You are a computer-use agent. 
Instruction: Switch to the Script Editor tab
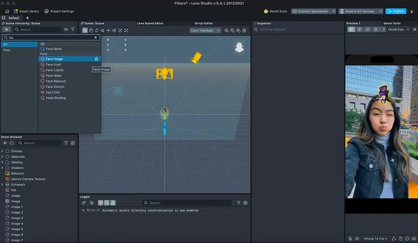[204, 23]
